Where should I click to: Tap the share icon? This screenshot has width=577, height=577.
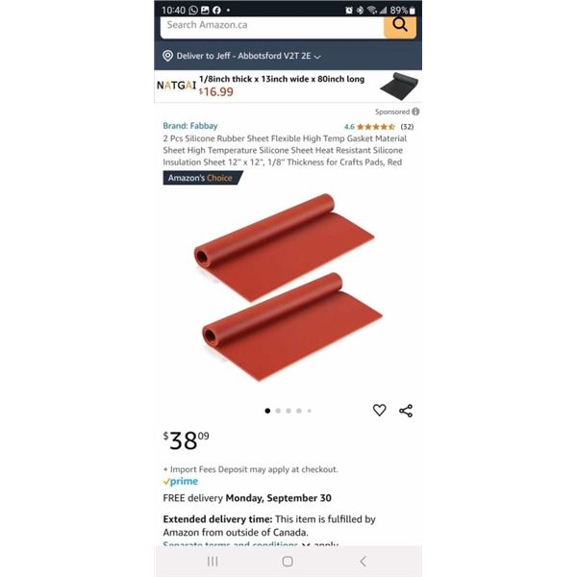click(x=406, y=411)
